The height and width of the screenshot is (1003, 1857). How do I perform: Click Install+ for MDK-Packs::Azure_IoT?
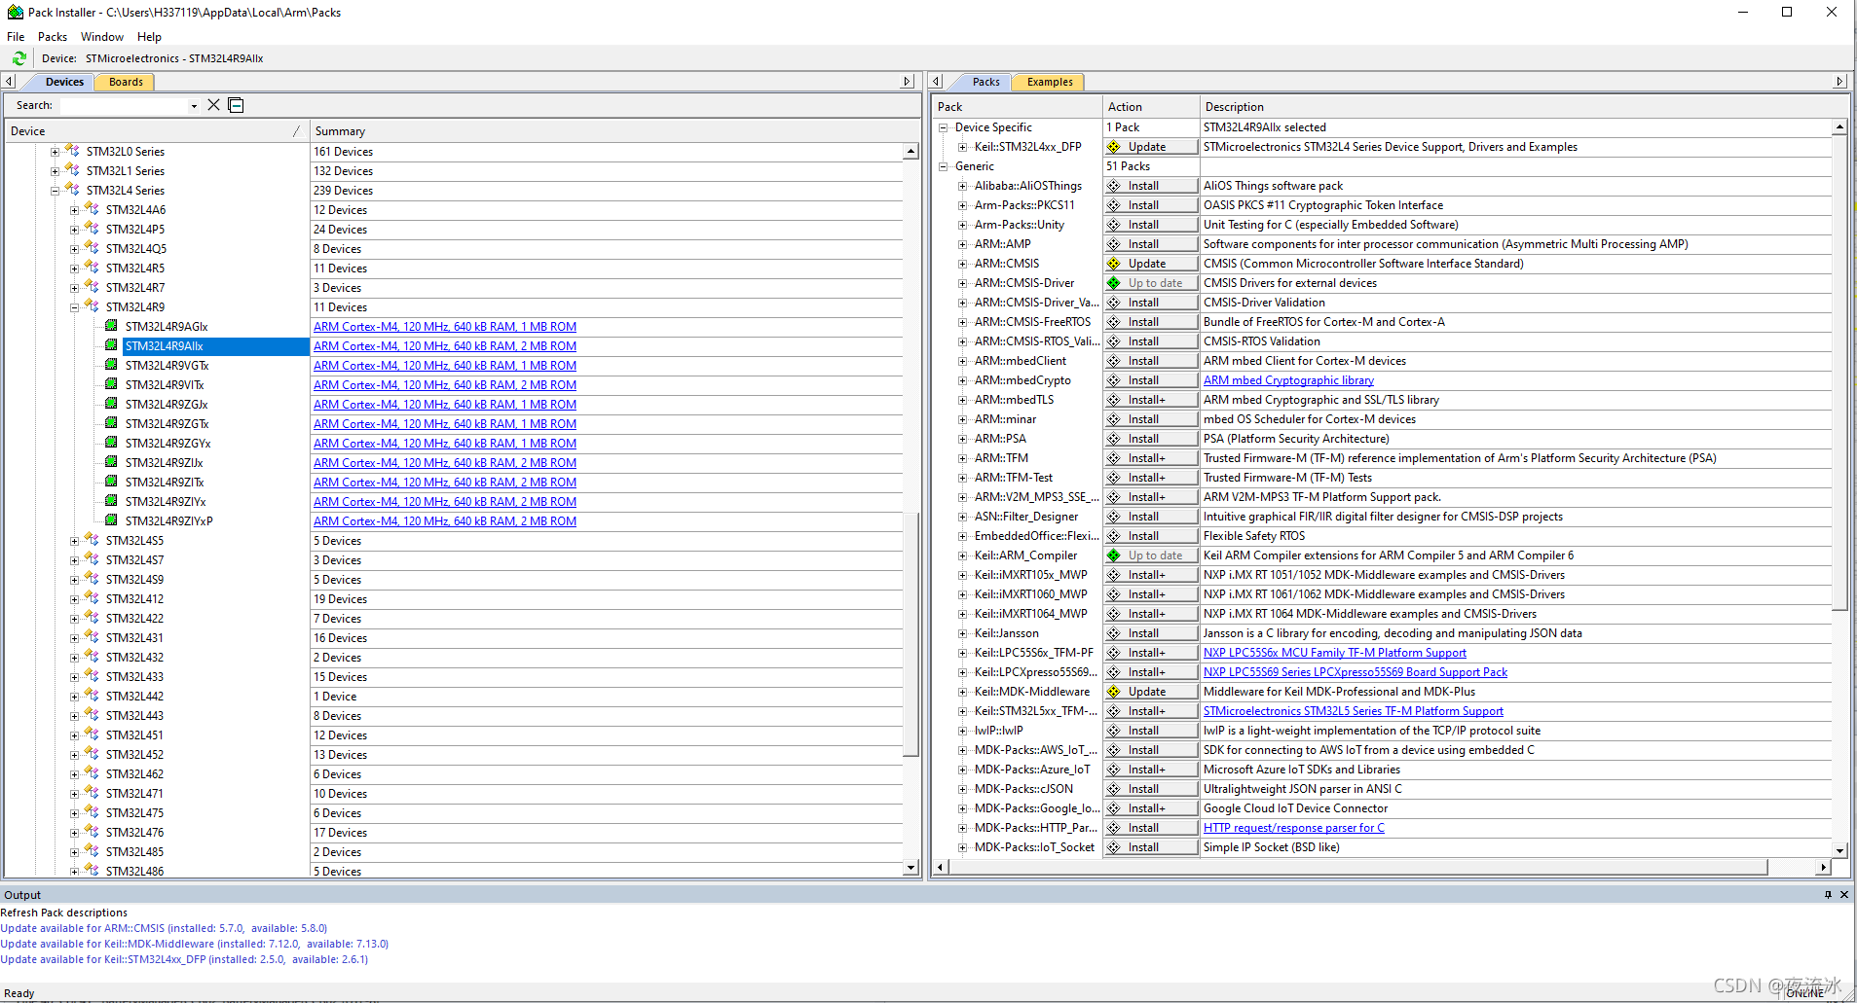click(x=1150, y=770)
